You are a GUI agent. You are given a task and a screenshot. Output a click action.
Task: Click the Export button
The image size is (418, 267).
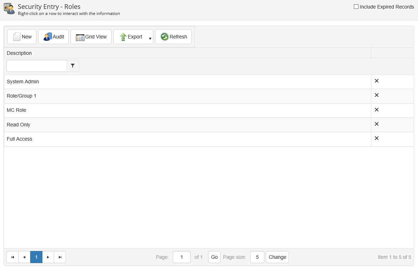[x=131, y=37]
